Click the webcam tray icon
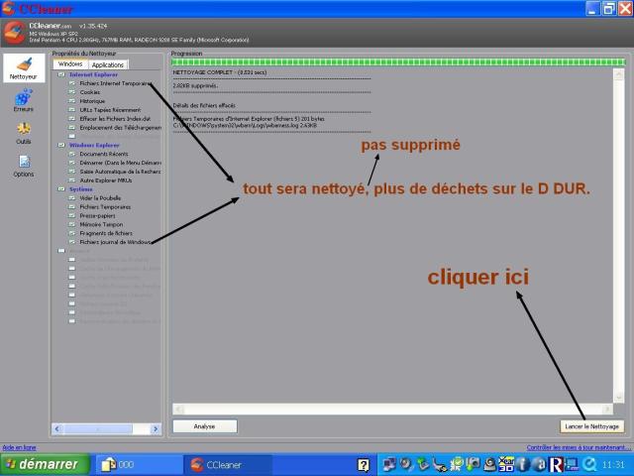This screenshot has height=476, width=634. (x=490, y=465)
